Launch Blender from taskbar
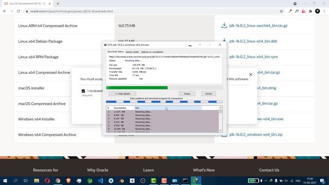This screenshot has height=185, width=329. 121,180
